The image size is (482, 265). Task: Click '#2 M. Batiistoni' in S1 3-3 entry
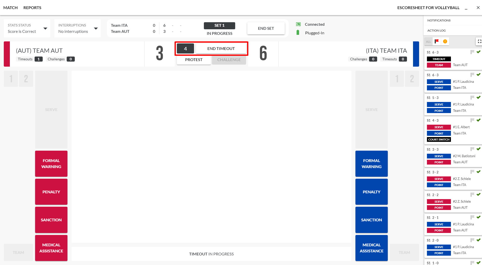(464, 156)
